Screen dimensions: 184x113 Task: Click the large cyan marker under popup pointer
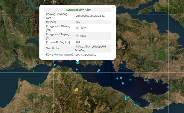[x=78, y=62]
